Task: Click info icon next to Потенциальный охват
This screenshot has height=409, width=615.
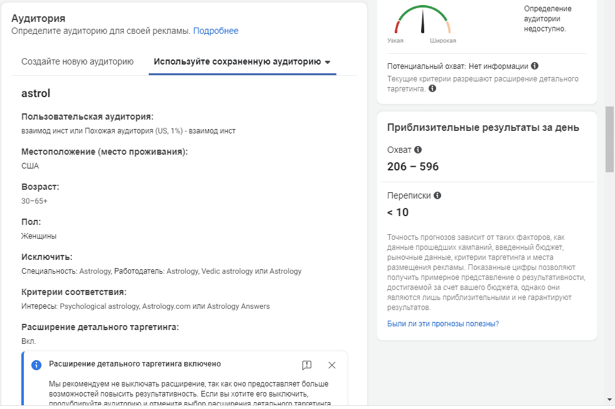Action: [535, 66]
